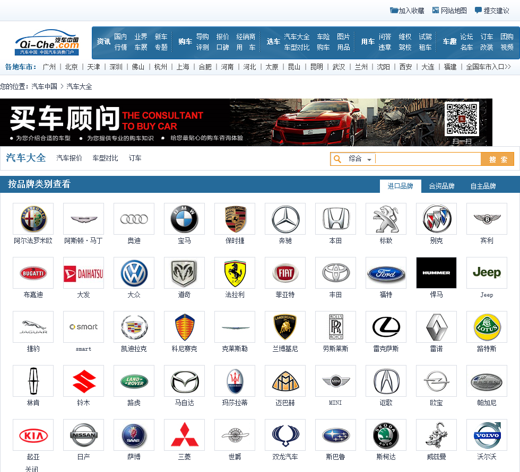Open the 上海 city car market link

(183, 67)
